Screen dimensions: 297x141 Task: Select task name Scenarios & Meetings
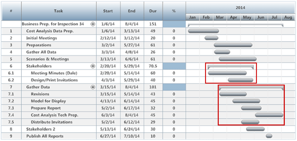[48, 59]
